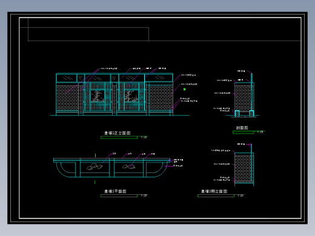Click the 景墙2侧立面图 view title
315x236 pixels.
214,191
